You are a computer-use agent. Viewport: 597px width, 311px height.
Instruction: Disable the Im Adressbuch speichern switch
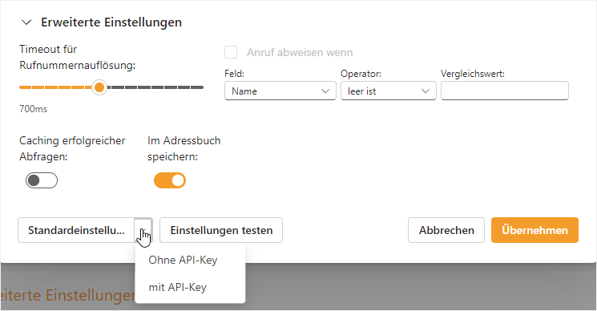tap(170, 180)
